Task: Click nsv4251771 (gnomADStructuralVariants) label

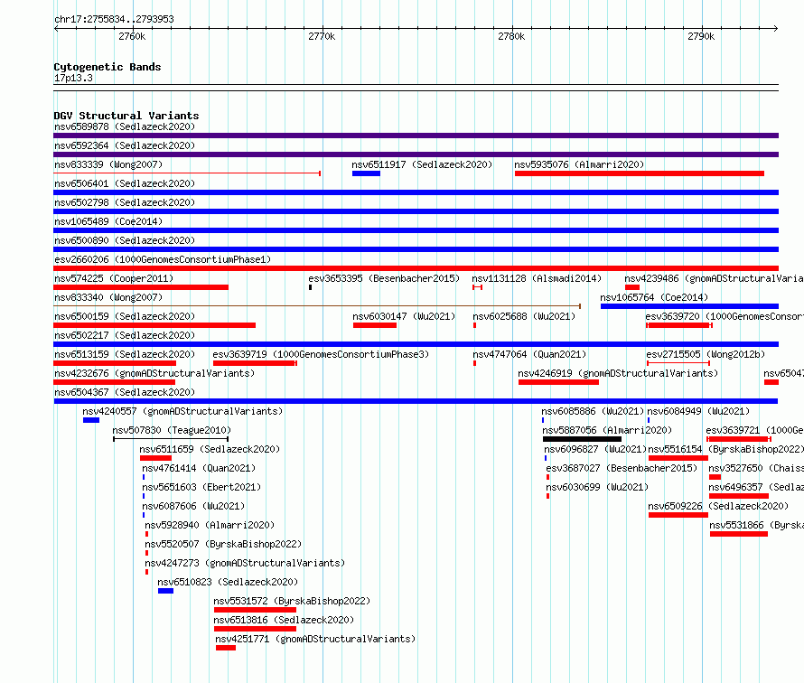Action: click(315, 639)
